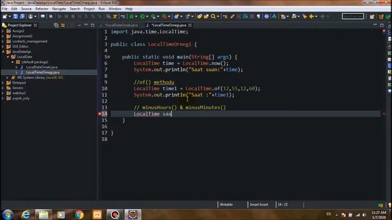
Task: Click the External Tools run icon
Action: [x=164, y=16]
